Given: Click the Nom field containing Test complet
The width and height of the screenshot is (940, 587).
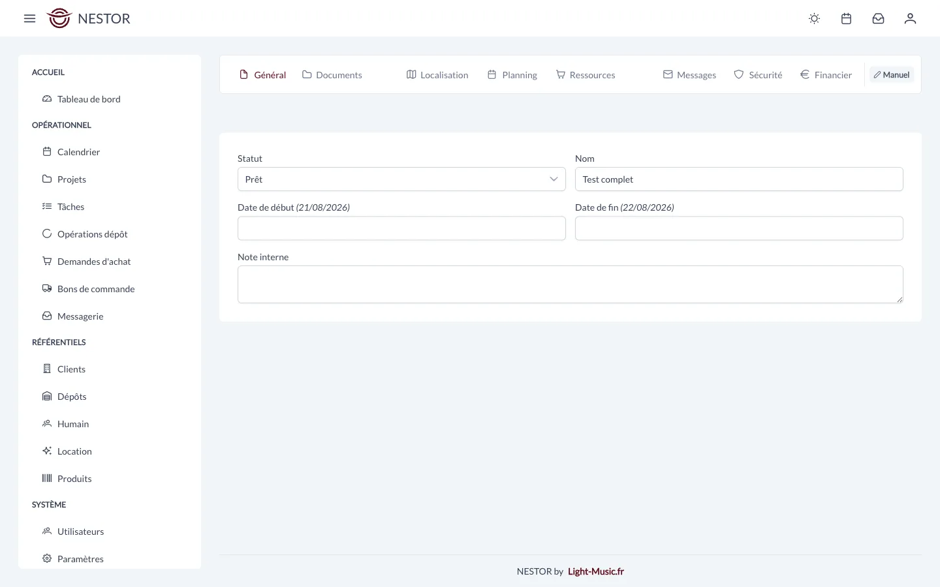Looking at the screenshot, I should pos(739,179).
